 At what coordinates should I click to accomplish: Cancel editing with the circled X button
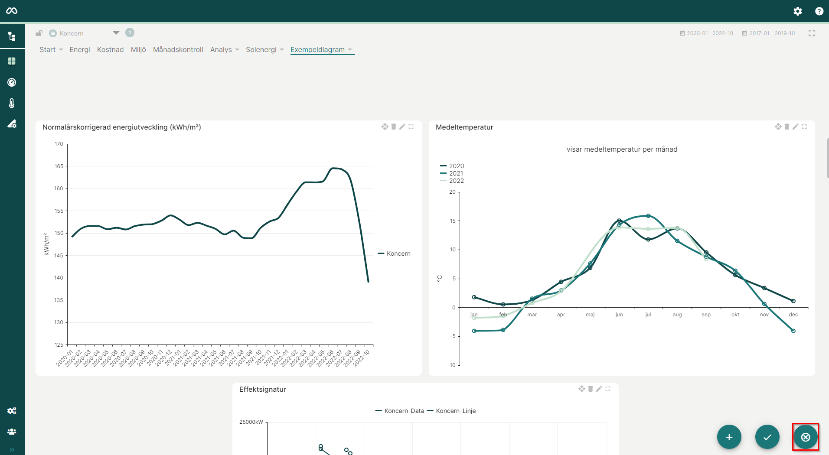click(806, 437)
